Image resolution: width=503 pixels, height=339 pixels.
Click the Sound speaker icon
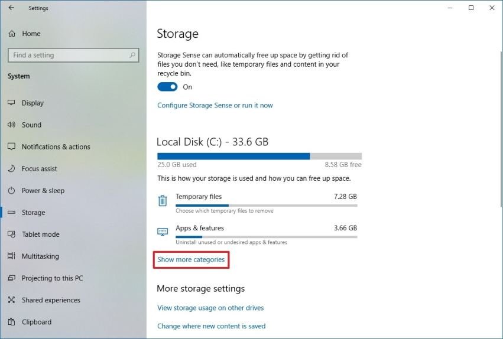[x=11, y=125]
